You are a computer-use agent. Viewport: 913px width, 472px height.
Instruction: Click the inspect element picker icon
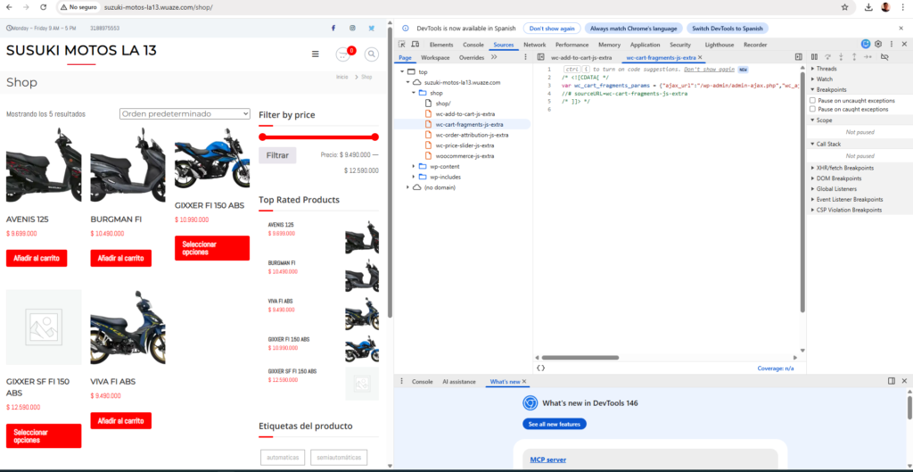pos(402,45)
